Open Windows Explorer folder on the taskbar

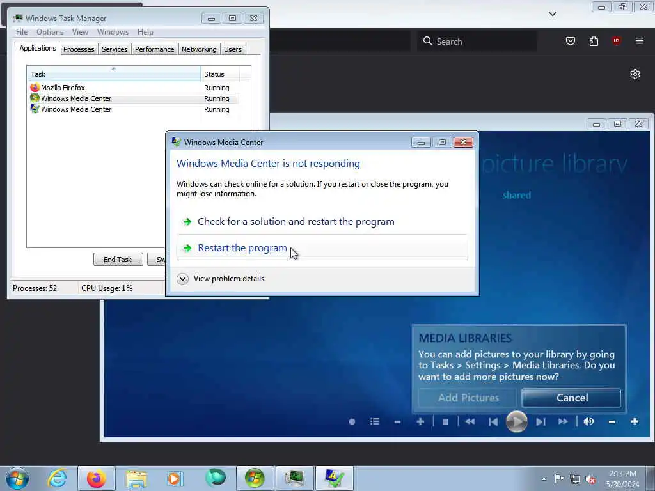tap(136, 478)
